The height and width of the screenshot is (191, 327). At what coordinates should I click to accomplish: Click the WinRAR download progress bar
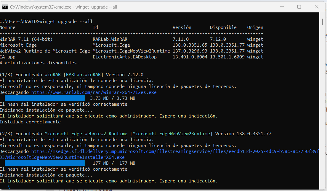click(x=45, y=98)
